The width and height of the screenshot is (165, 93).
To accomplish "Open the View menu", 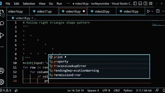I will [42, 4].
